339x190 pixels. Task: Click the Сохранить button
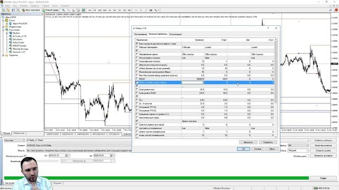pos(268,142)
